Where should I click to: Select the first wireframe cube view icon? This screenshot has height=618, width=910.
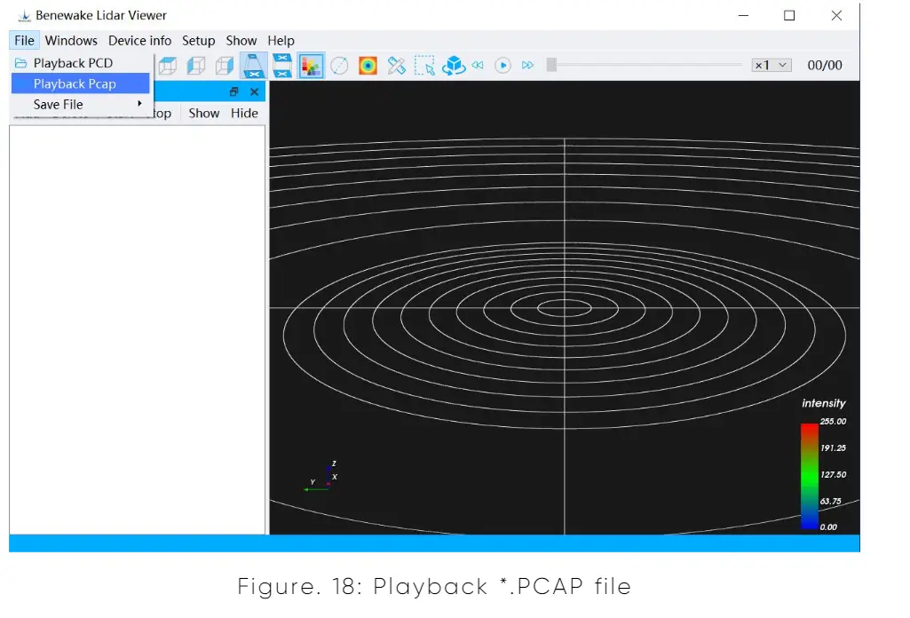coord(168,66)
